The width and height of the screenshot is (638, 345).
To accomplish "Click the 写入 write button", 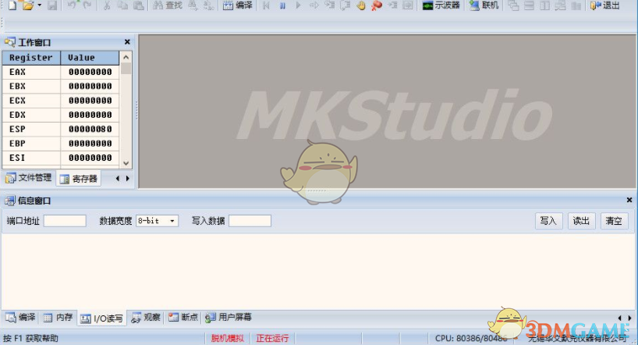I will [548, 221].
